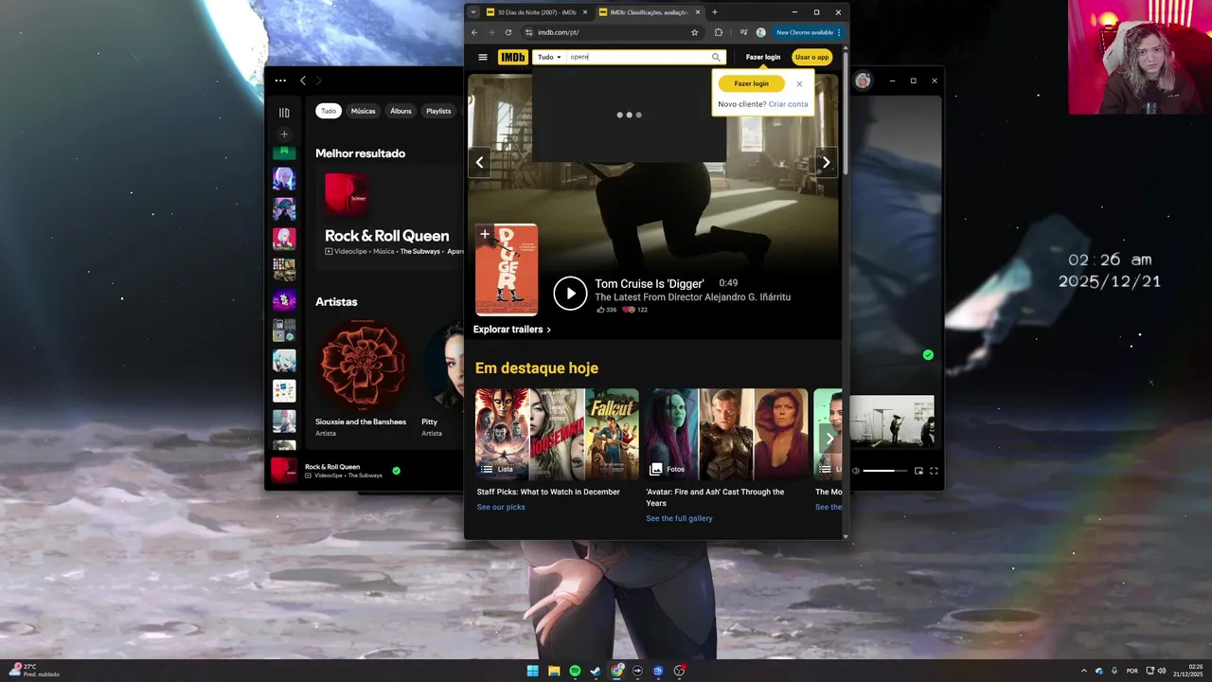The image size is (1212, 682).
Task: Open Digger movie poster
Action: (507, 270)
